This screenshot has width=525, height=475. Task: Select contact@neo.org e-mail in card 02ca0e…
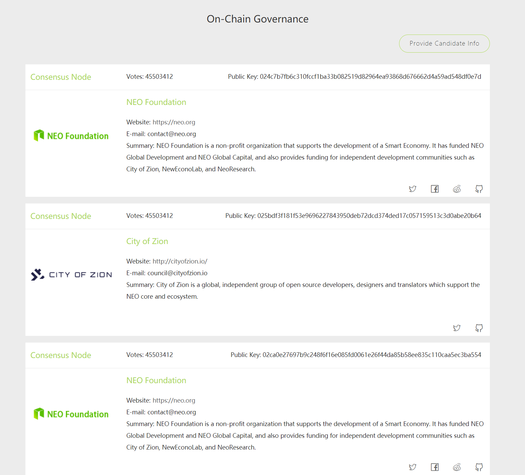pyautogui.click(x=172, y=412)
